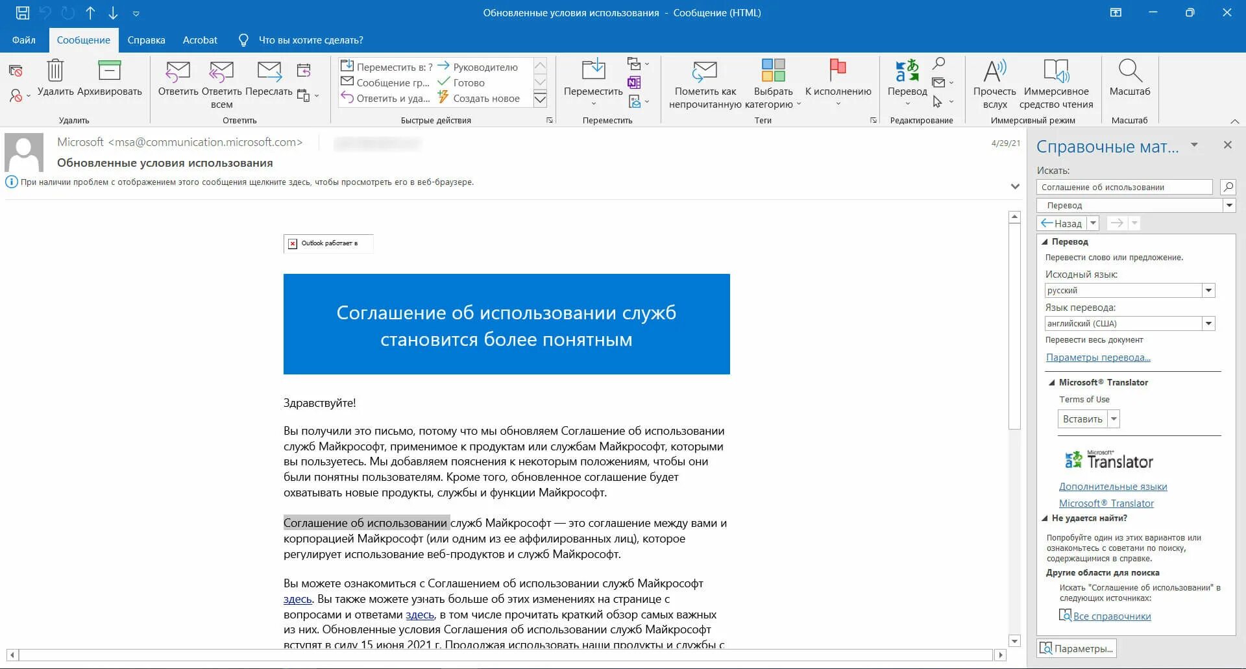
Task: Go to previous item with the up arrow
Action: [x=90, y=13]
